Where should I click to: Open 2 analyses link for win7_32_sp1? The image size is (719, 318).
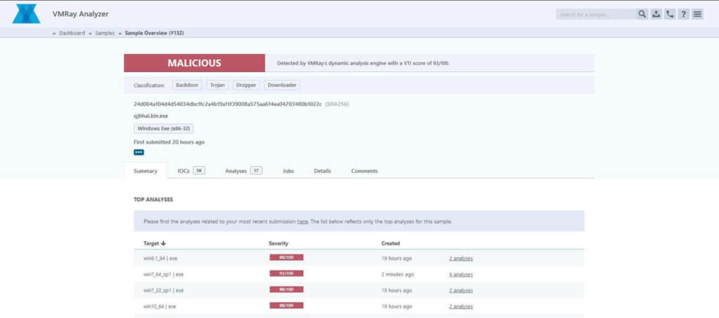pyautogui.click(x=461, y=290)
